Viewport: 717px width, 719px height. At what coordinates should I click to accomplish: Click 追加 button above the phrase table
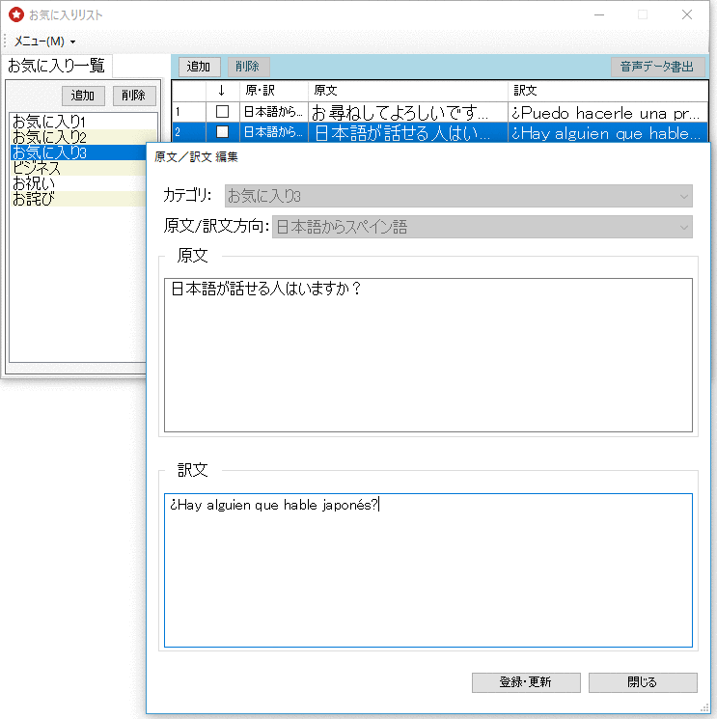[x=199, y=67]
